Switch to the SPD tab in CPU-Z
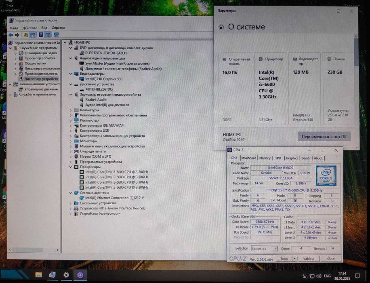Screen dimensions: 370x283 (x=278, y=158)
